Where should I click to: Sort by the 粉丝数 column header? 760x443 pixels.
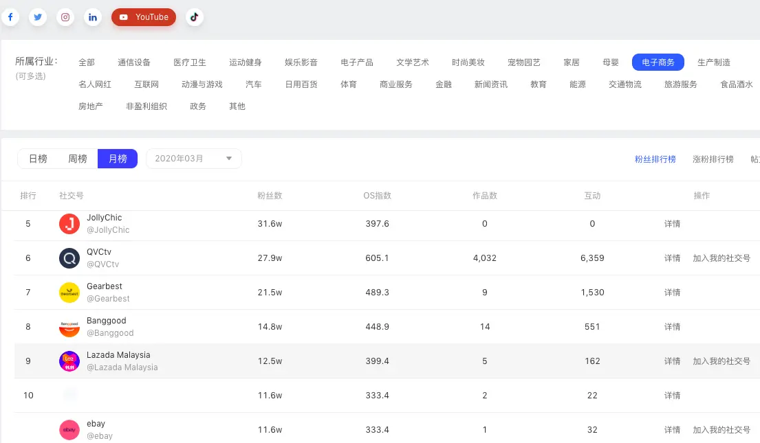(270, 196)
